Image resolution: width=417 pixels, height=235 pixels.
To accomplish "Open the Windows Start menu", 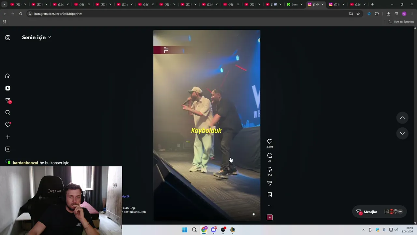I will point(185,230).
